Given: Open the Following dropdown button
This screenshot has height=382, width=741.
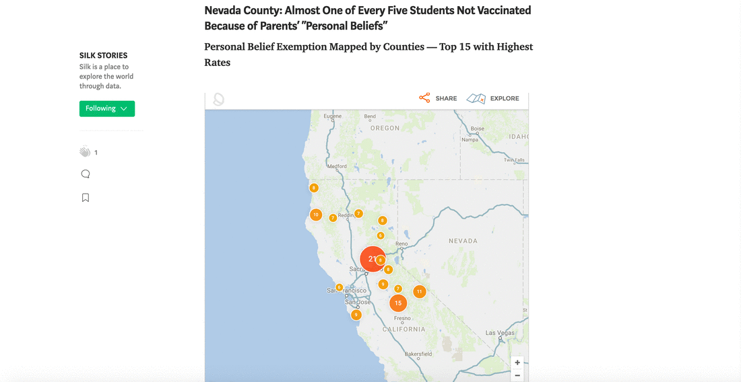Looking at the screenshot, I should point(107,108).
